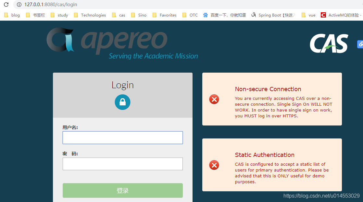Viewport: 363px width, 202px height.
Task: Select the Static Authentication heading
Action: (265, 155)
